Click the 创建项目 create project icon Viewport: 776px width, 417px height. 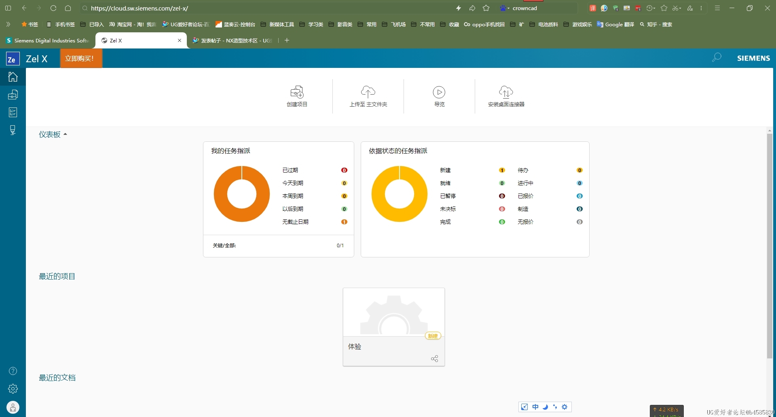297,92
